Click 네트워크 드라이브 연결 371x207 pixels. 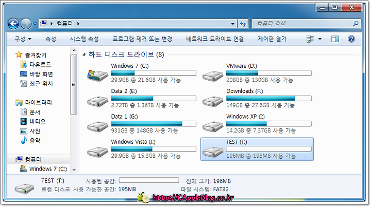click(215, 39)
